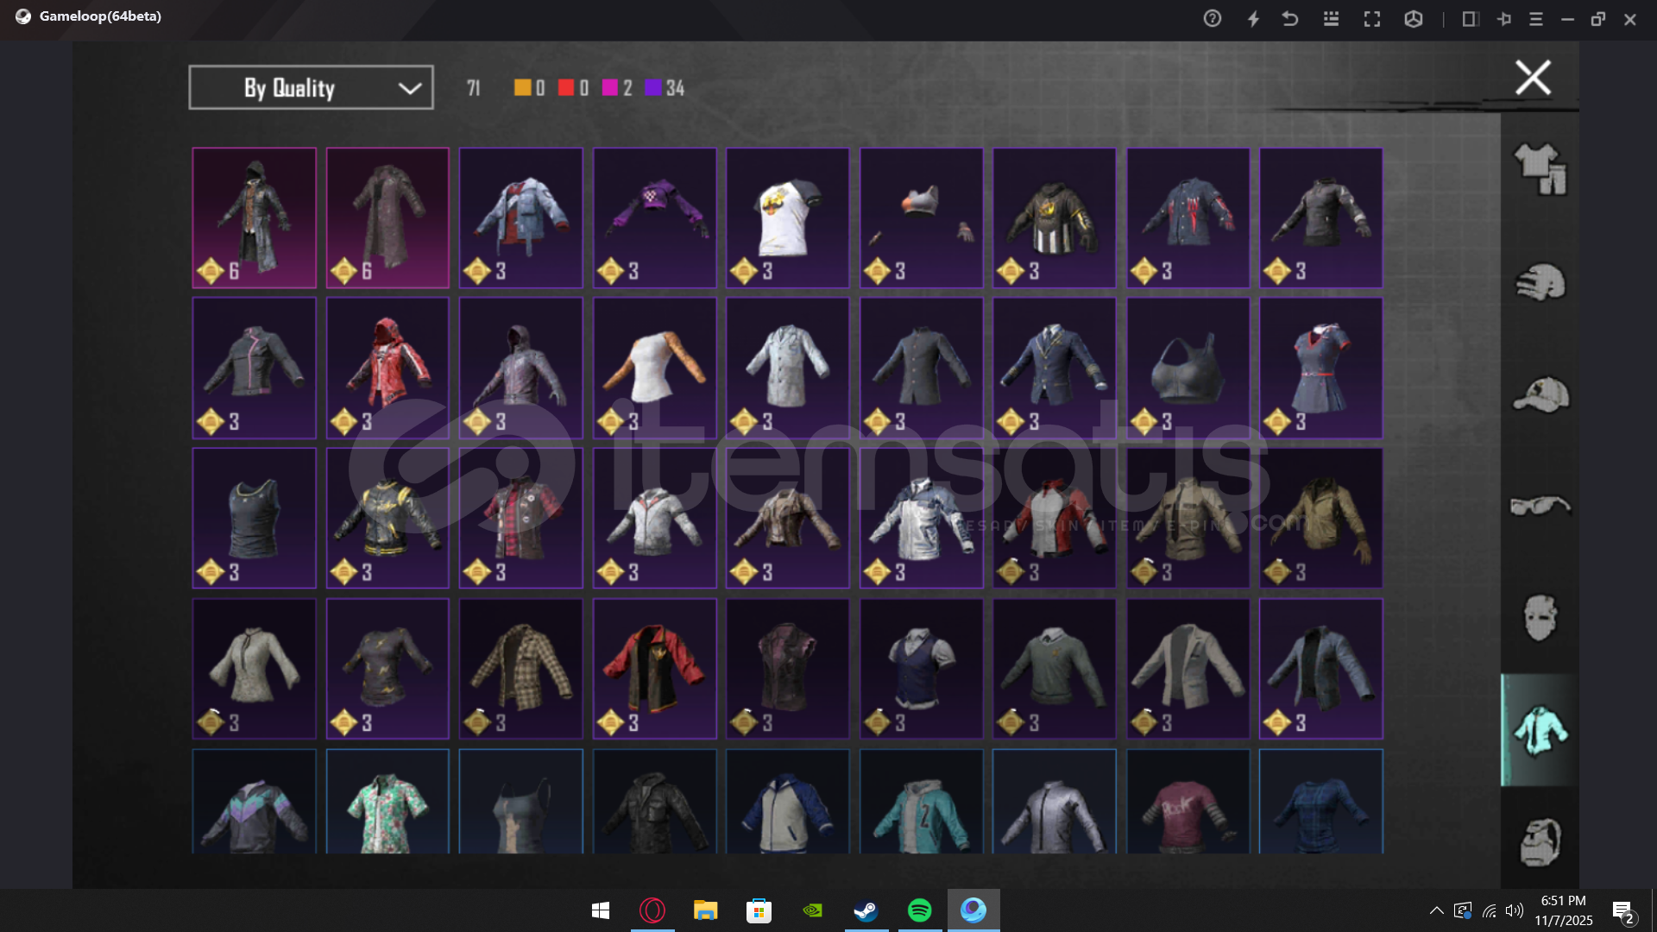The width and height of the screenshot is (1657, 932).
Task: Click the purple quality count swatch showing 34
Action: [653, 87]
